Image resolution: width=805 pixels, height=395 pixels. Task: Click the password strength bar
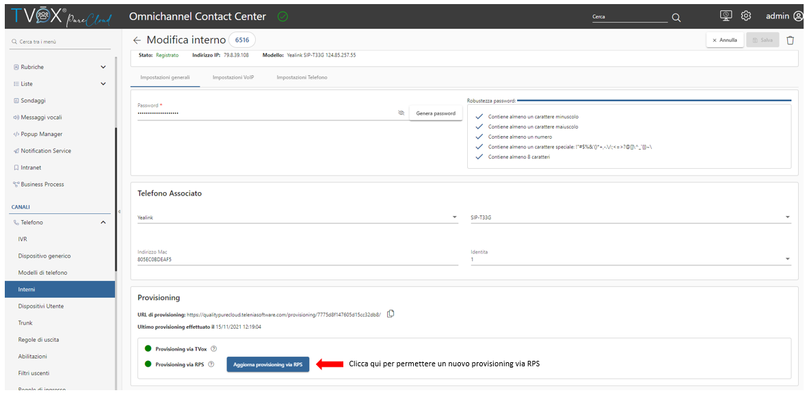655,100
